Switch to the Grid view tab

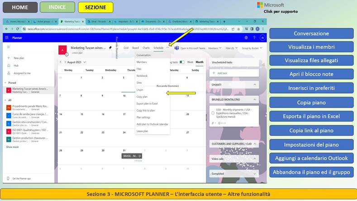(126, 48)
